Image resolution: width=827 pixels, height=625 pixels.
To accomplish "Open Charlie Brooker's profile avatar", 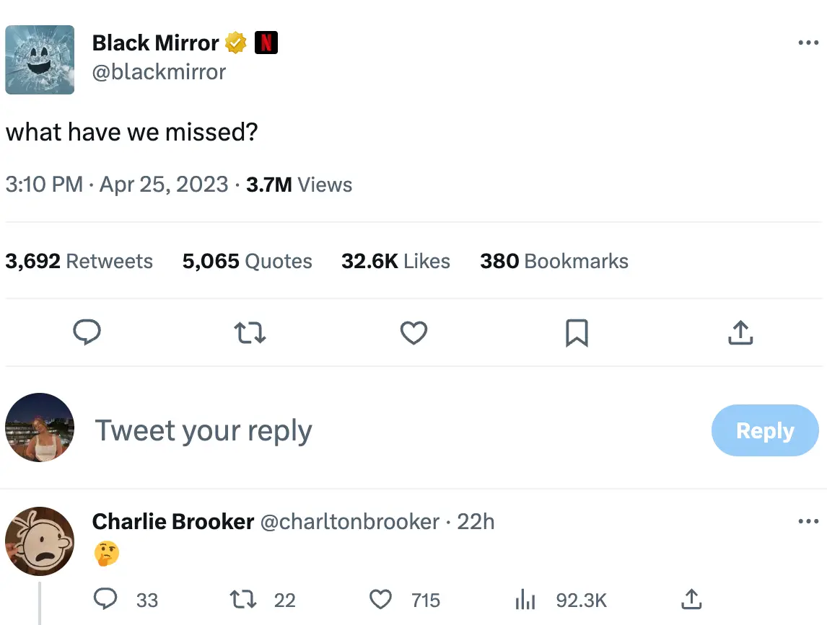I will click(x=40, y=541).
